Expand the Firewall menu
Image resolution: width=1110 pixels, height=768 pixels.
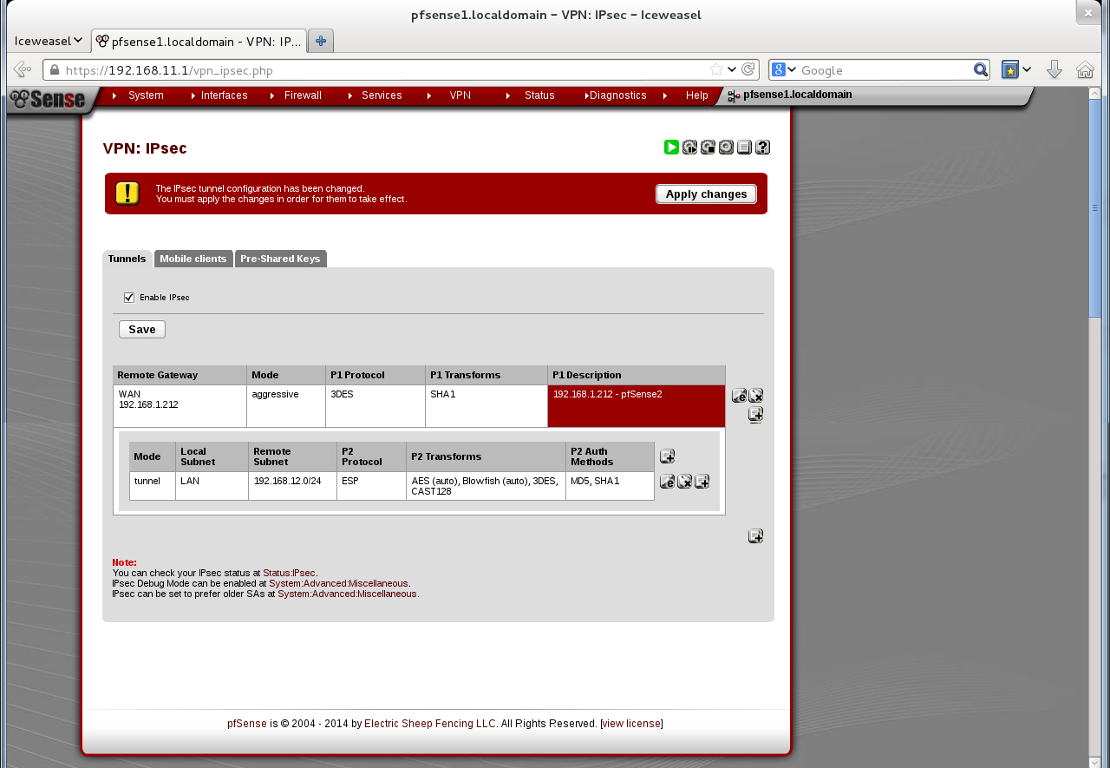302,95
